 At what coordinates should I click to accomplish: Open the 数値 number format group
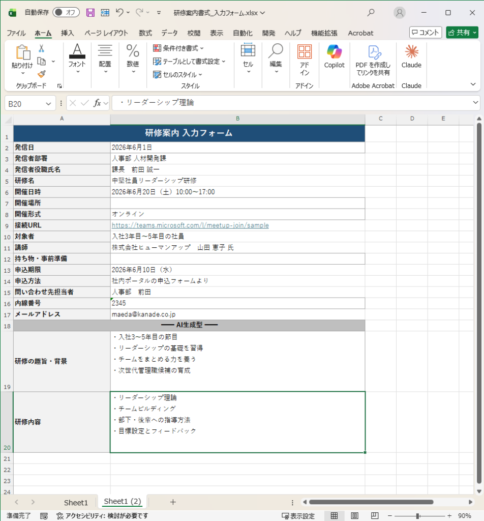coord(133,59)
